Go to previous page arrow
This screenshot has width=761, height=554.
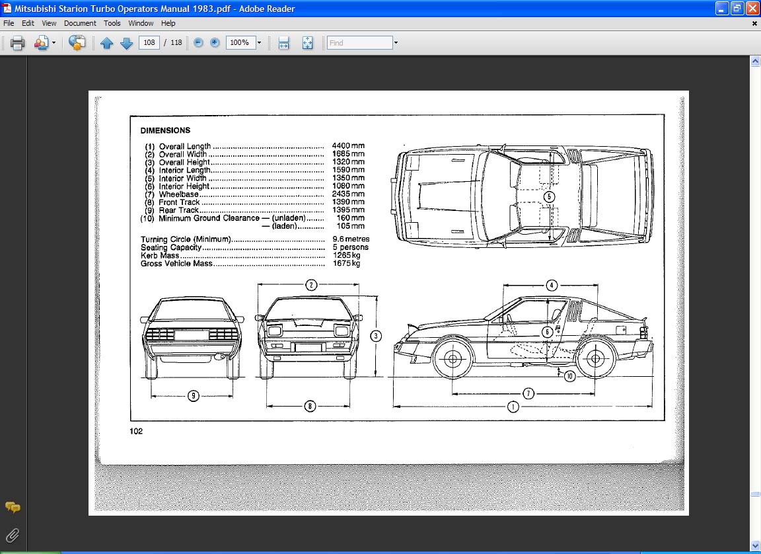107,43
